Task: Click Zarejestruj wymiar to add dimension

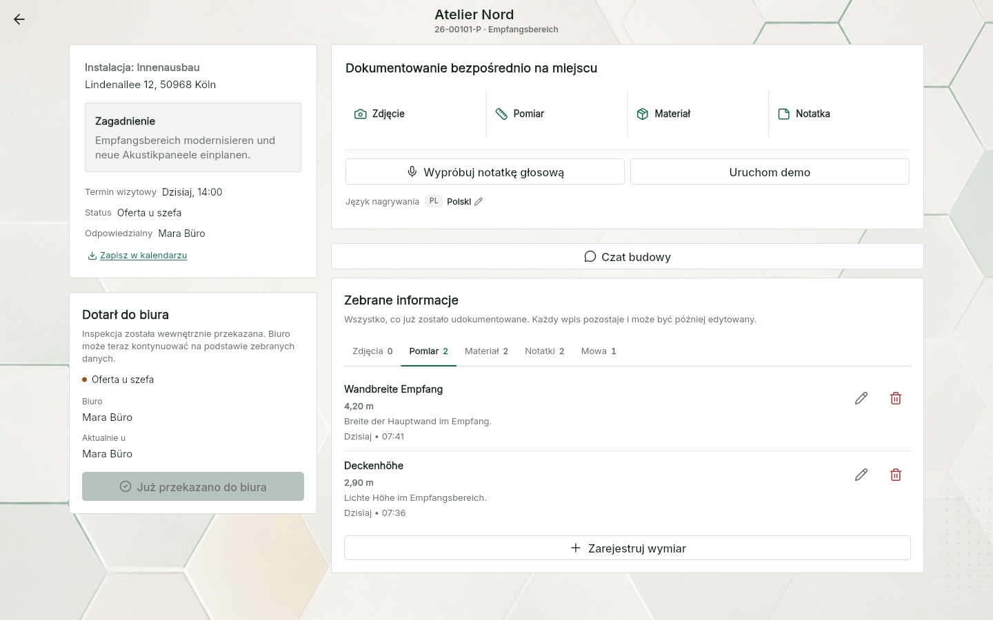Action: (x=628, y=548)
